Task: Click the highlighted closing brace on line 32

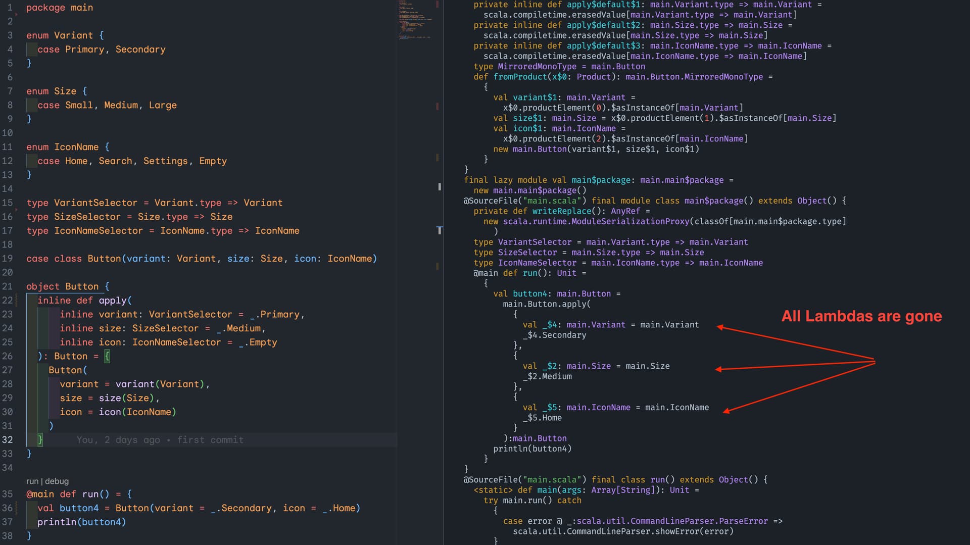Action: click(40, 440)
